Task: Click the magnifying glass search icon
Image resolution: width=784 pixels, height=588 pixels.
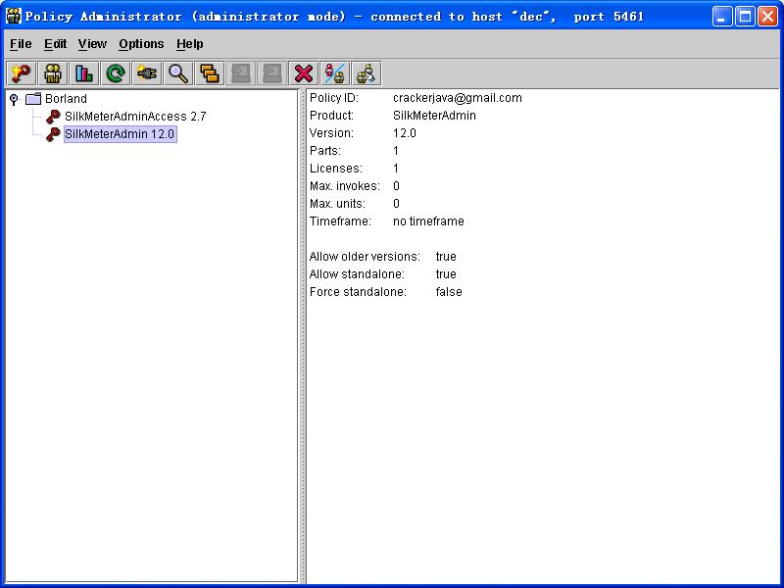Action: pyautogui.click(x=178, y=73)
